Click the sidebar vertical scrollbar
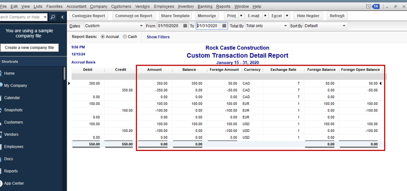 (x=64, y=73)
